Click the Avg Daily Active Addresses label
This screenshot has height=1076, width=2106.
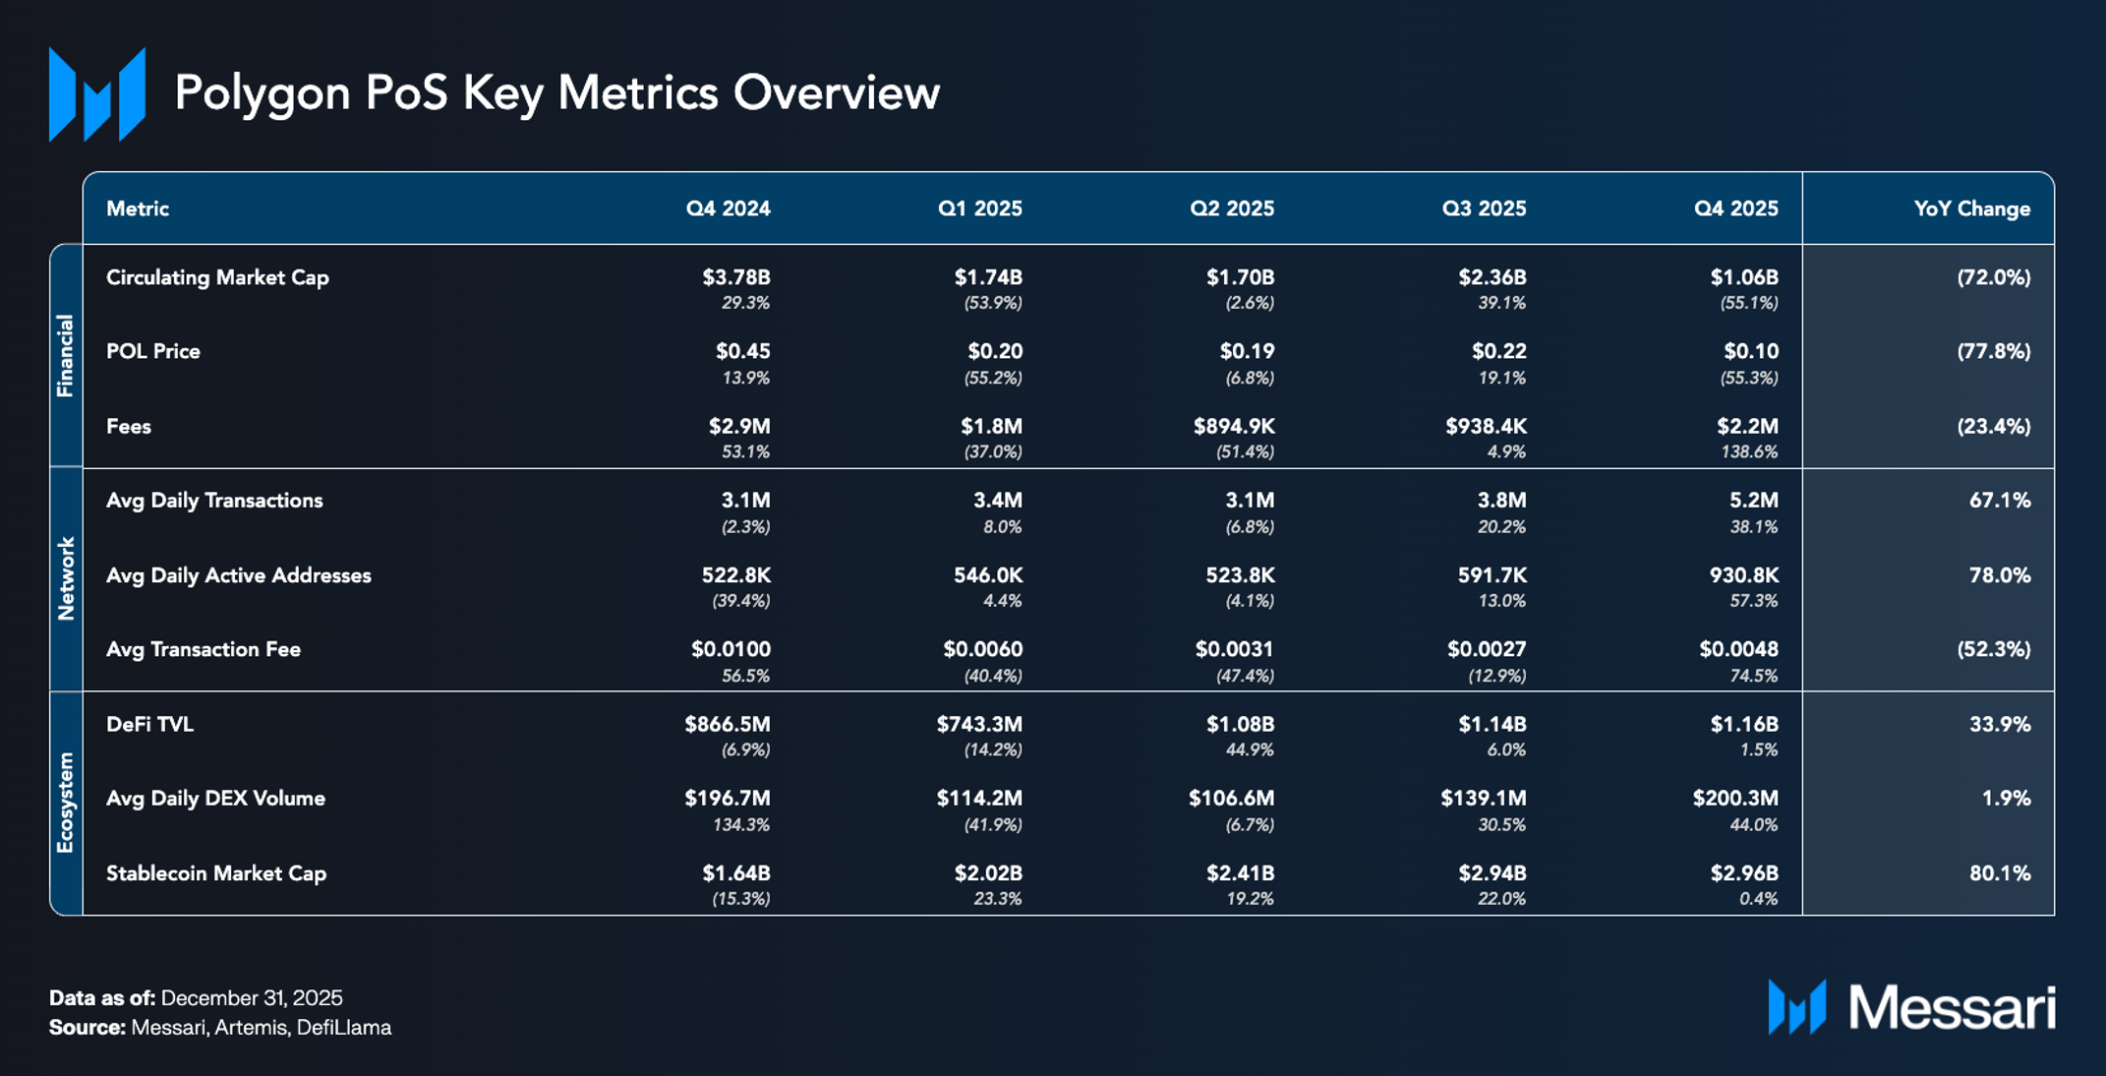click(239, 575)
